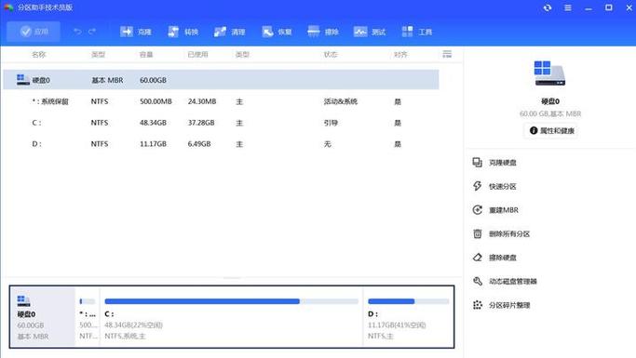Click the 属性和健康 button

click(551, 130)
